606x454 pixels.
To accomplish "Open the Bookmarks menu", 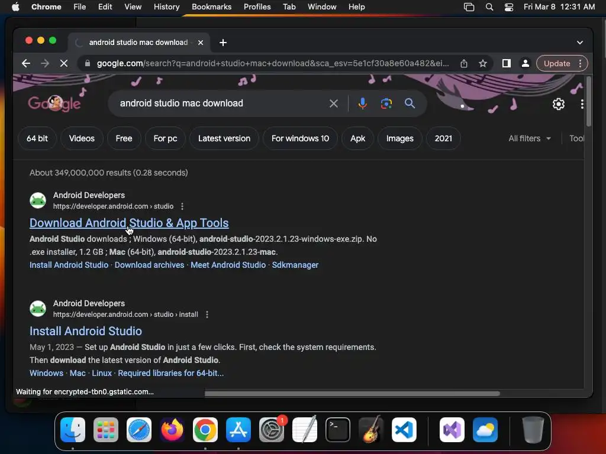I will pos(211,7).
